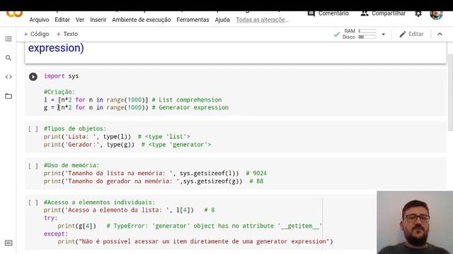
Task: Click the Comentário button
Action: [328, 13]
